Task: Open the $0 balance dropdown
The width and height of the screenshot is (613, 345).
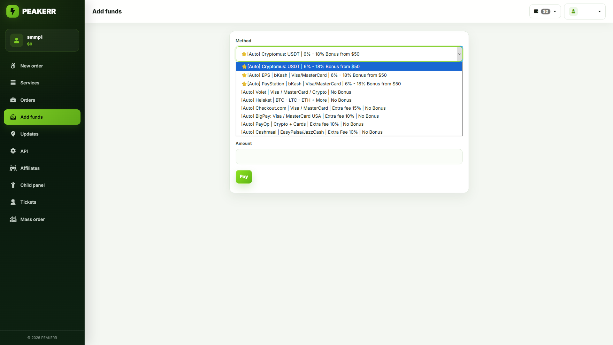Action: click(x=545, y=12)
